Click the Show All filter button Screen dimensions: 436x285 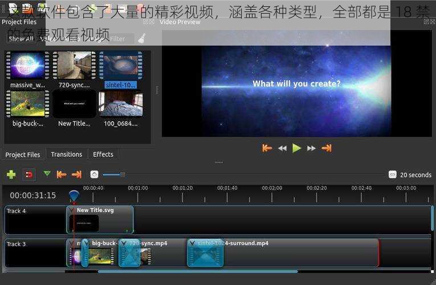21,39
